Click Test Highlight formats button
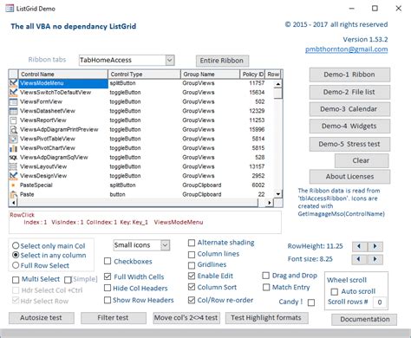 tap(266, 318)
